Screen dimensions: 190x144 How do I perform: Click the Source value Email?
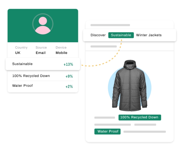41,53
